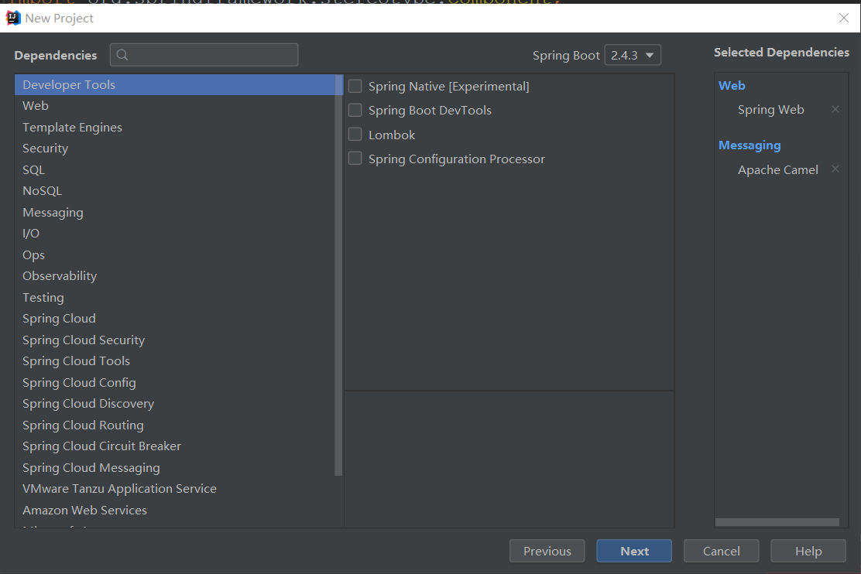Close the New Project dialog
Screen dimensions: 861x574
844,18
